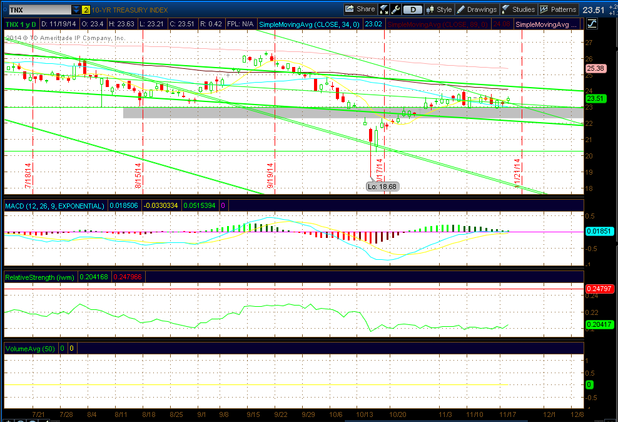Click the TNX symbol input field

tap(40, 10)
